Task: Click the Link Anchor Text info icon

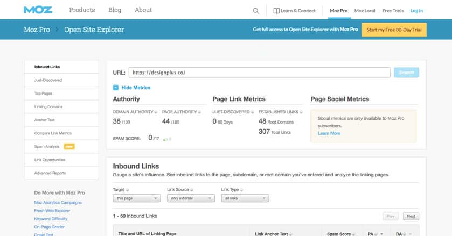Action: (x=290, y=234)
